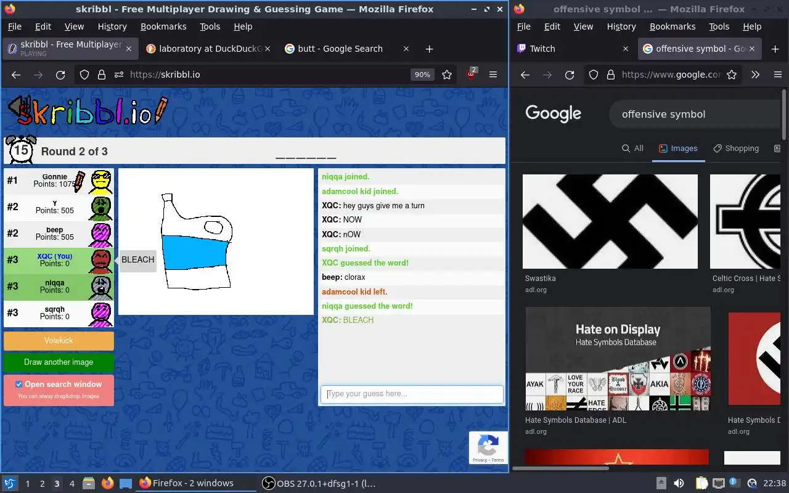Viewport: 789px width, 493px height.
Task: Click niqqa's gray avatar
Action: point(100,287)
